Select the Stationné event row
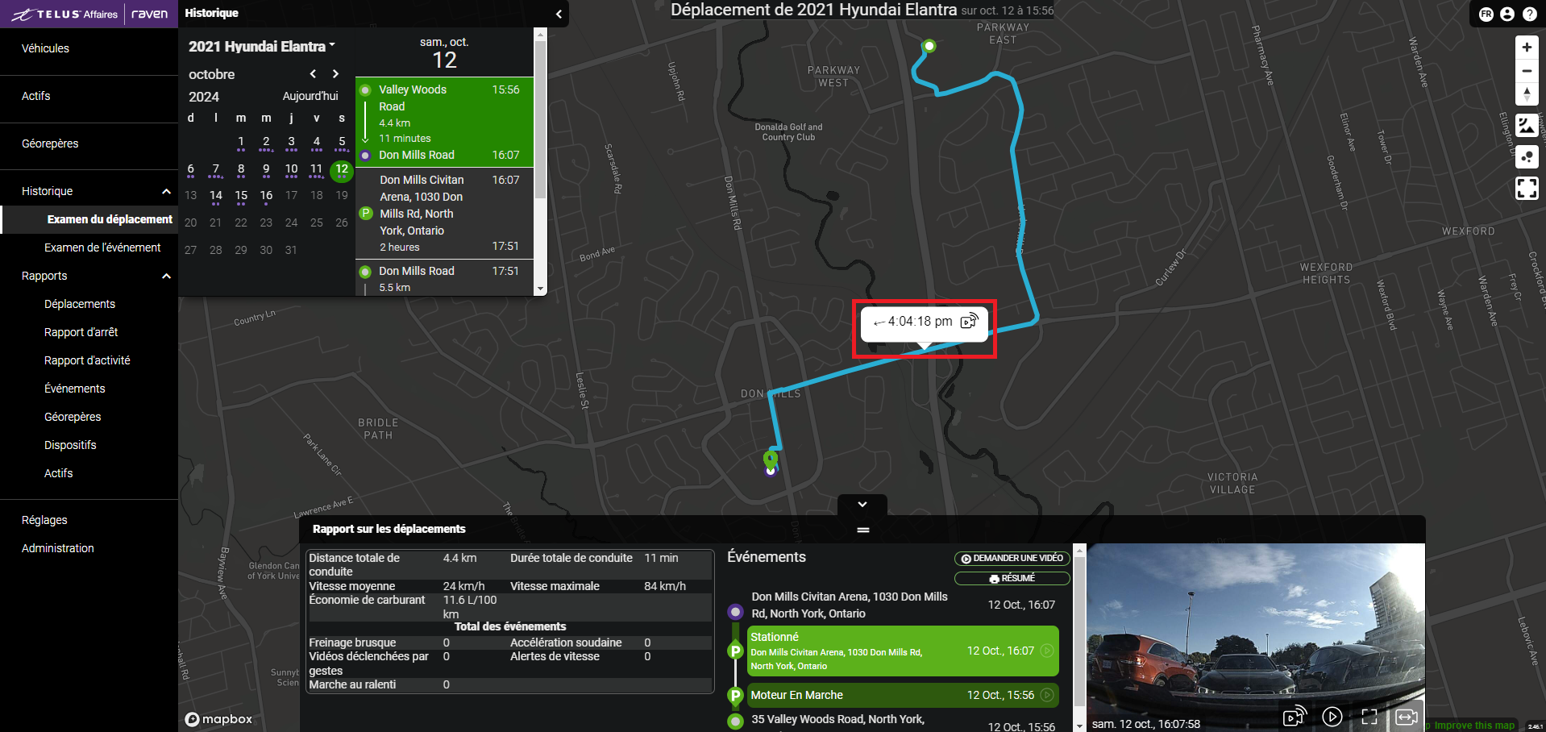The width and height of the screenshot is (1546, 732). [903, 651]
